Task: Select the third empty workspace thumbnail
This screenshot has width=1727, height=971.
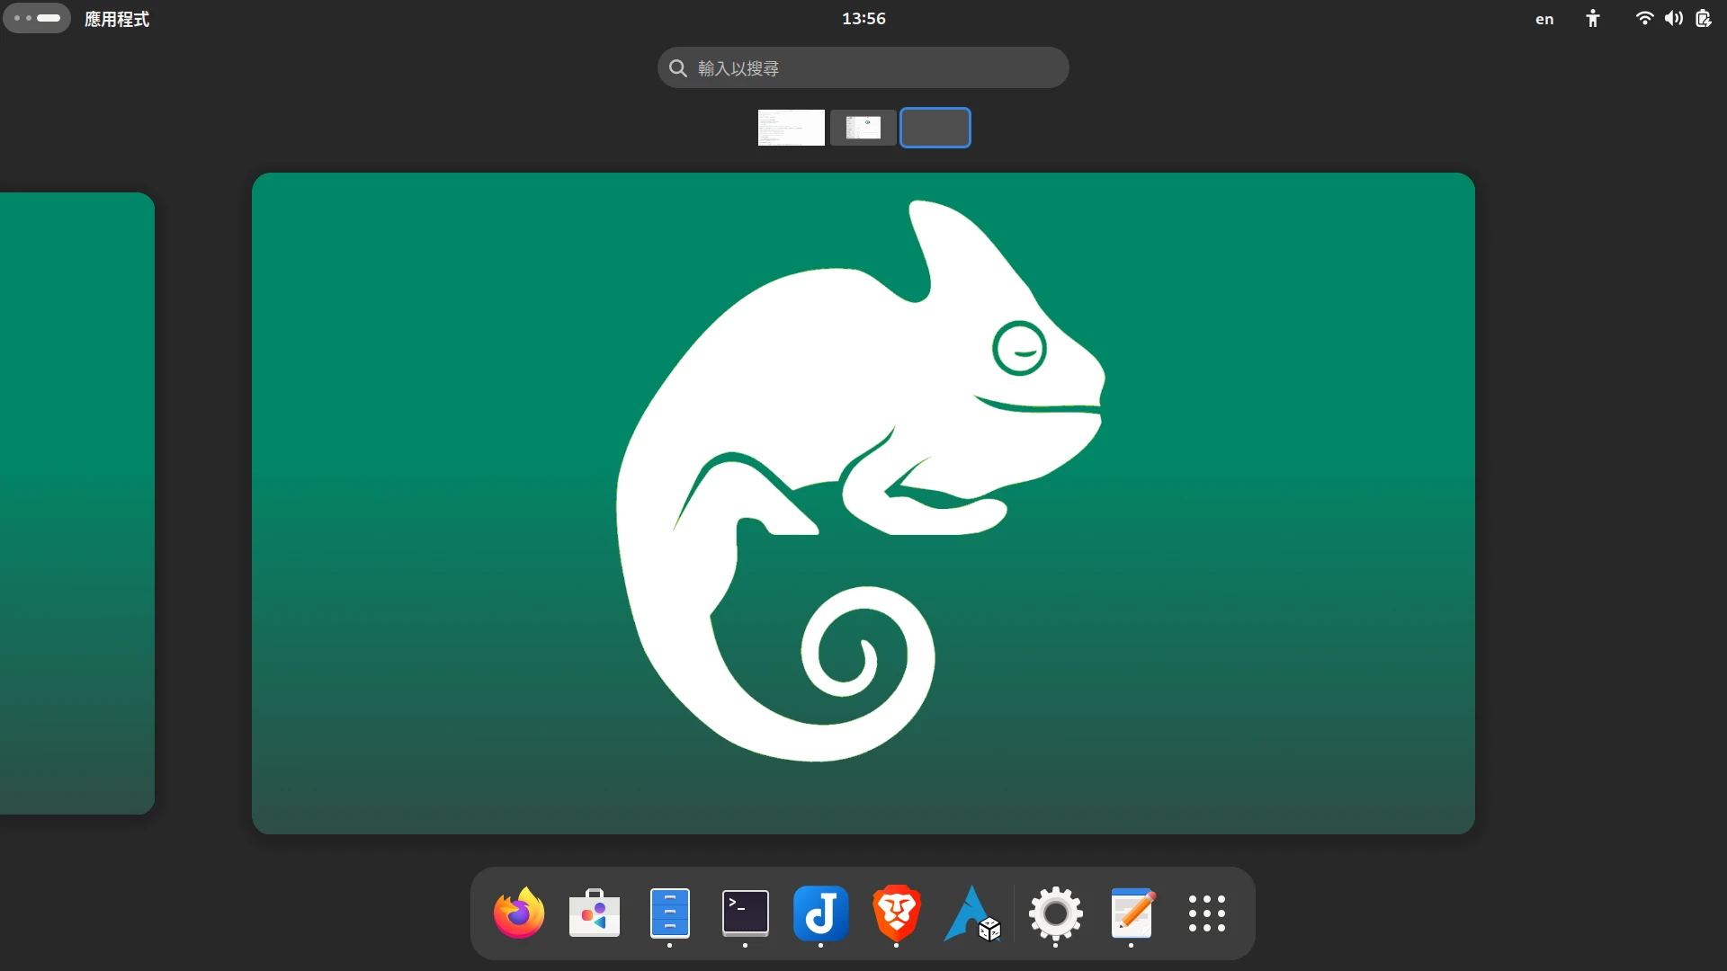Action: click(935, 128)
